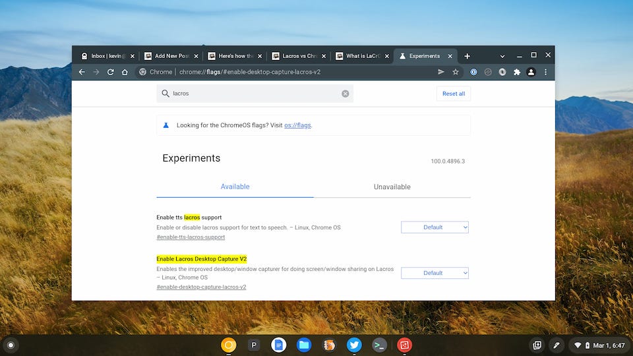The width and height of the screenshot is (633, 356).
Task: Open the red shelf app icon
Action: click(x=404, y=345)
